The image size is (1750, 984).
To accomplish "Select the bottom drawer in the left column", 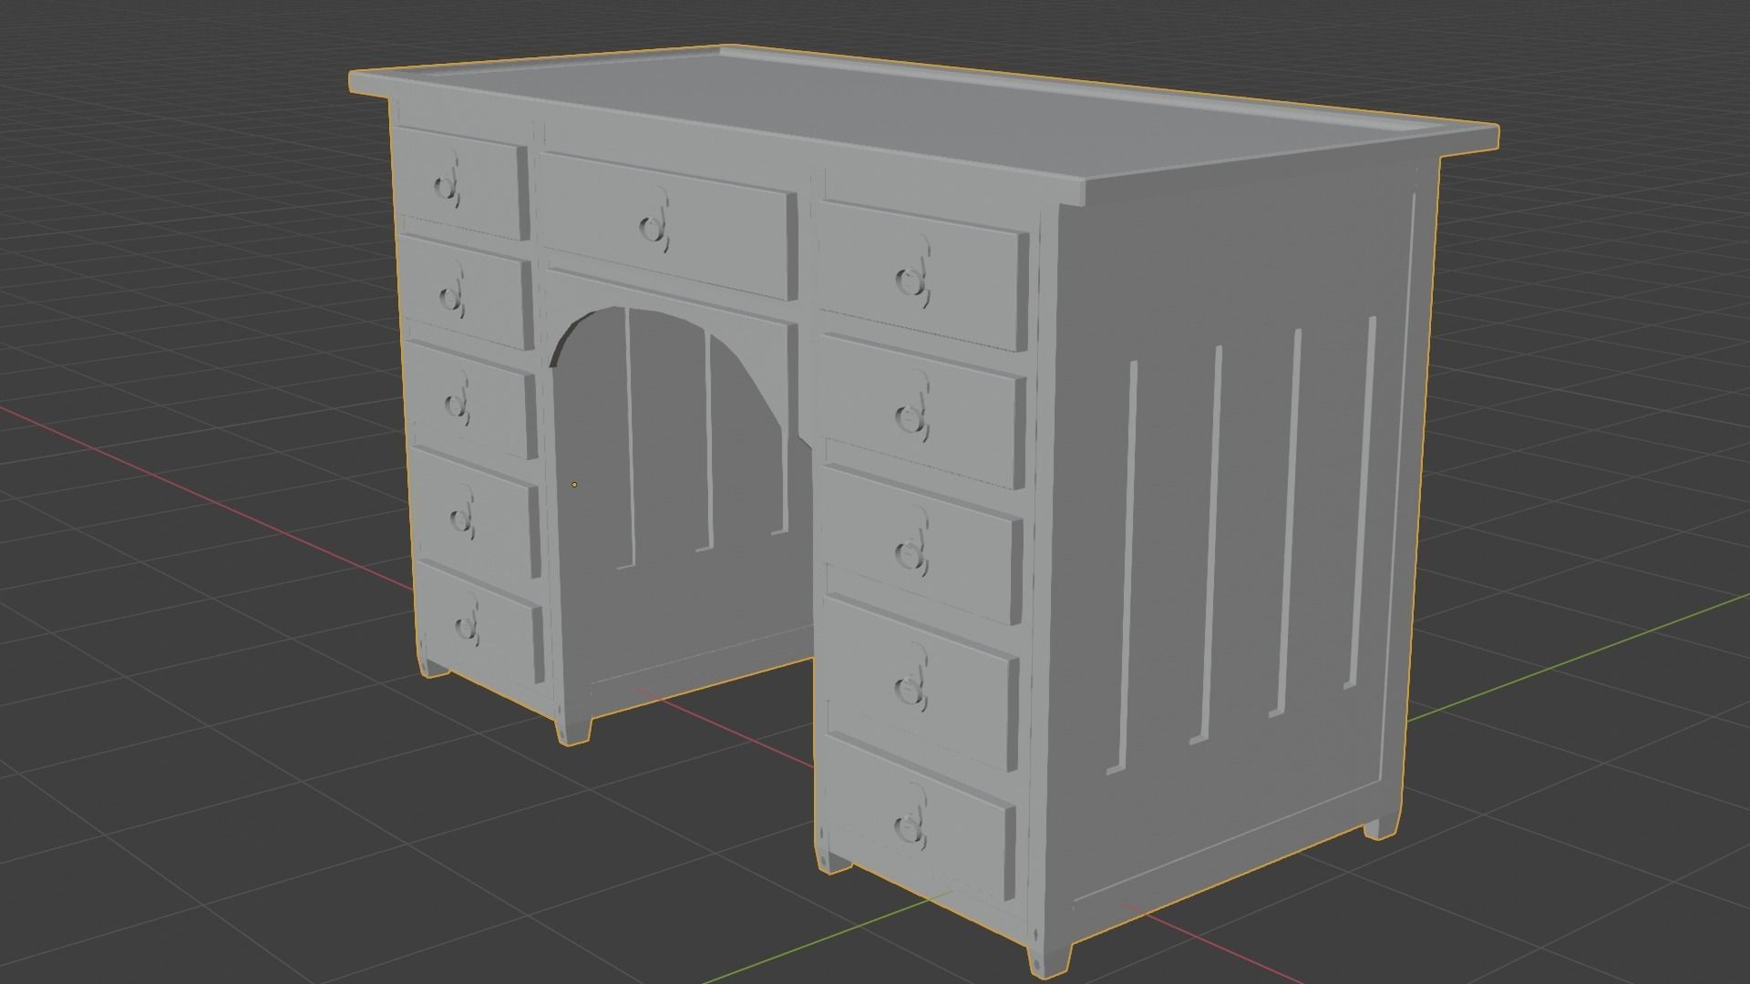I will (480, 623).
